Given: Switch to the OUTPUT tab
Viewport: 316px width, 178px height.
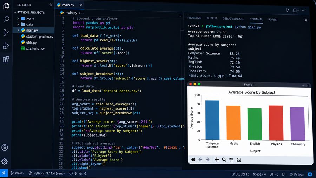Looking at the screenshot, I should (212, 18).
